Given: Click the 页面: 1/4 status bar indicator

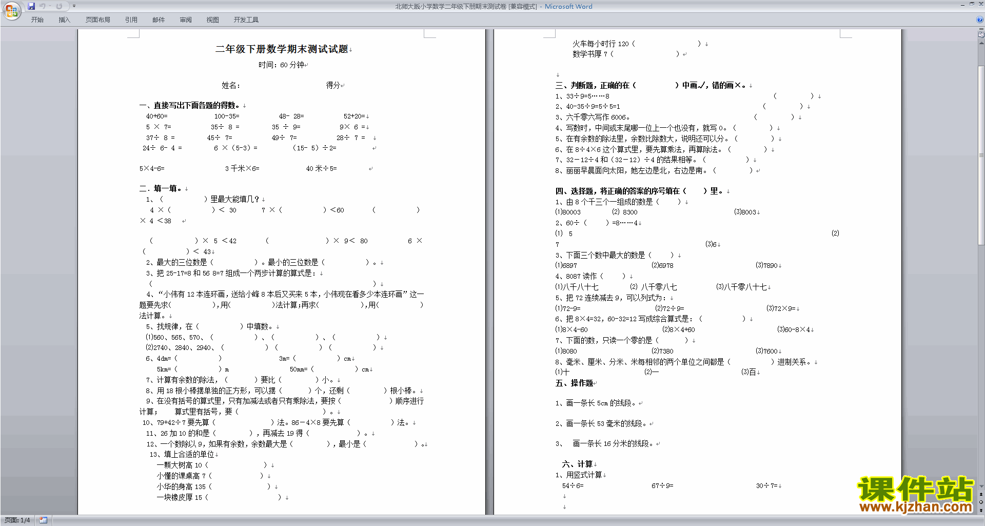Looking at the screenshot, I should 17,520.
